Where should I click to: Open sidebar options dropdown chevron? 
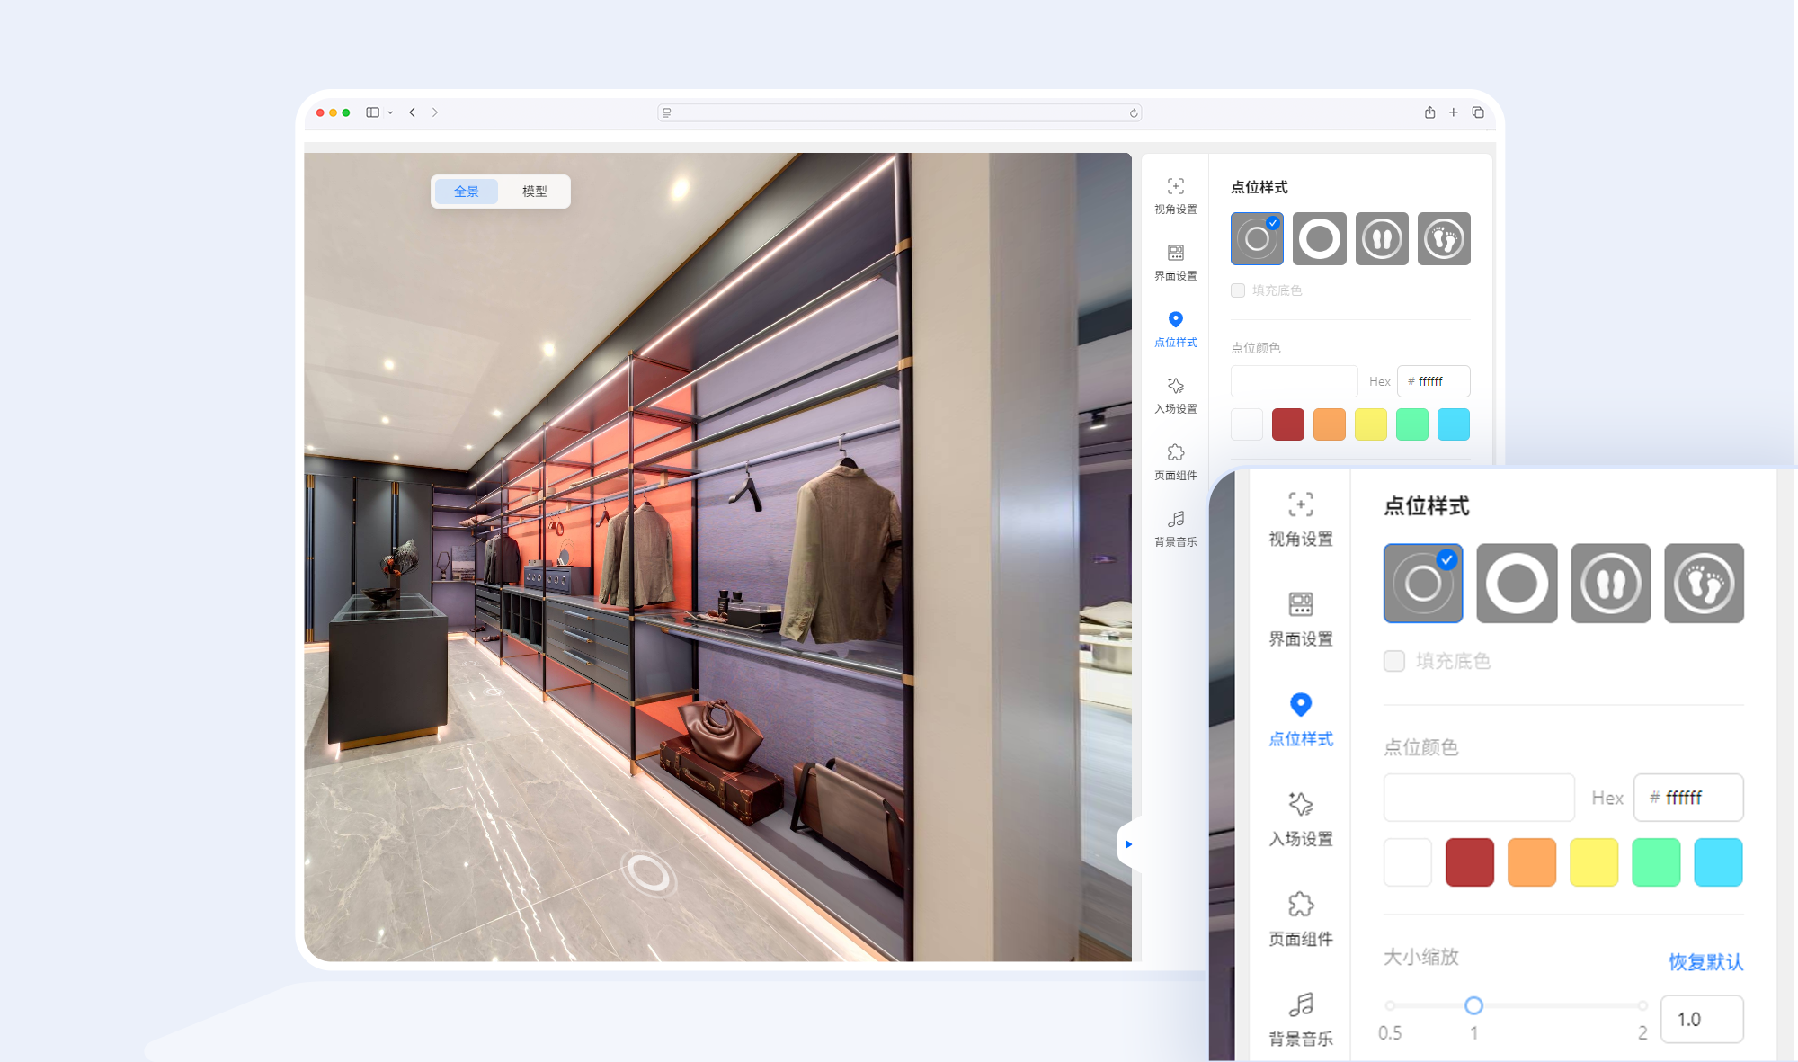pyautogui.click(x=390, y=112)
